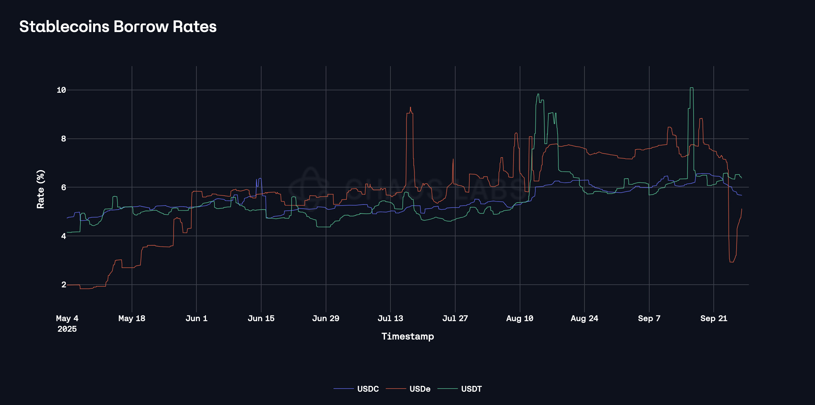Screen dimensions: 815x405
Task: Click the USDT peak touching 10 percent
Action: [x=691, y=88]
